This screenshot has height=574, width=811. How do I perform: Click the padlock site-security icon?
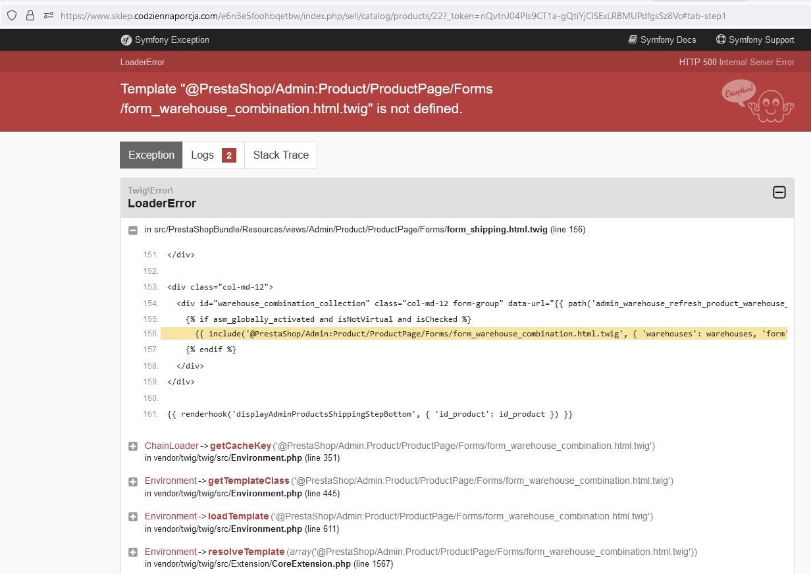coord(30,14)
